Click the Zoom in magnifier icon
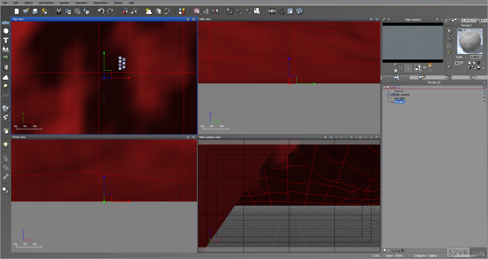The width and height of the screenshot is (488, 259). coord(239,11)
